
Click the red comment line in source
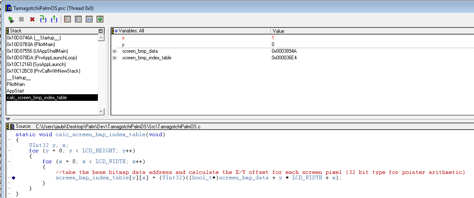click(x=260, y=173)
